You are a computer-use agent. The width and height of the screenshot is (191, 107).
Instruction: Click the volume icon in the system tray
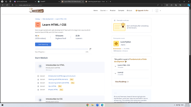[x=177, y=105]
